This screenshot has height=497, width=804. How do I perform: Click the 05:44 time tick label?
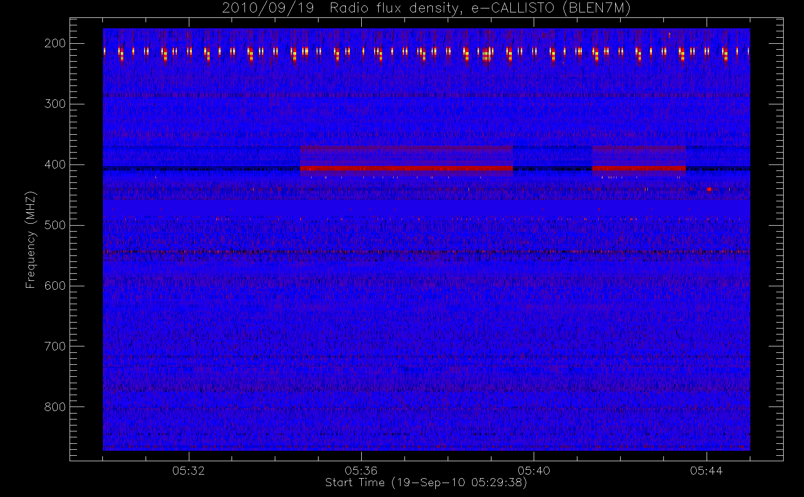[x=706, y=471]
